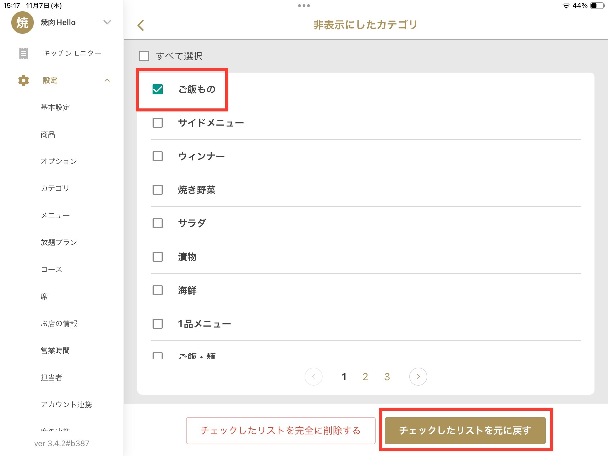Open アカウント連携 in sidebar
608x456 pixels.
tap(66, 404)
